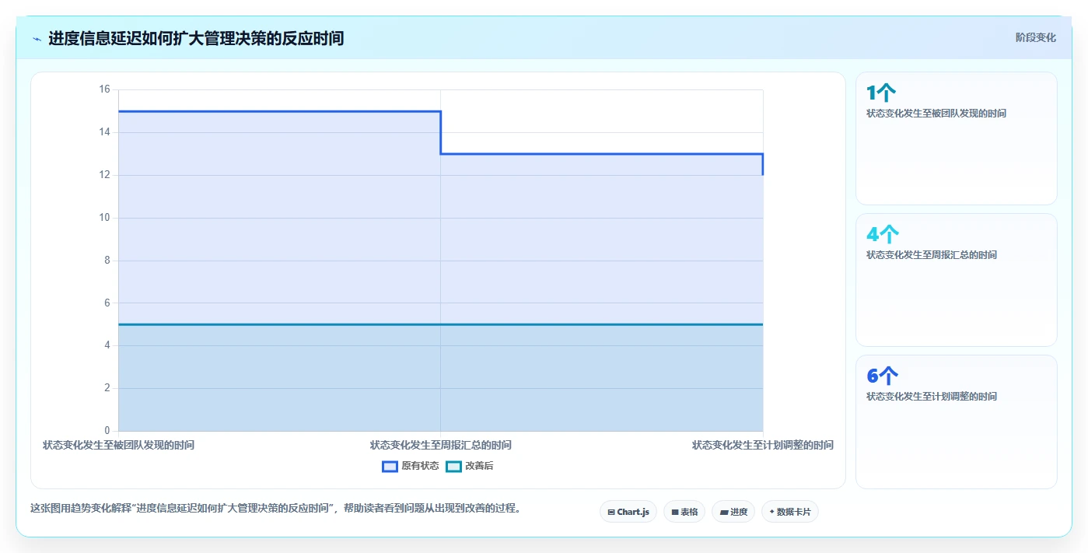This screenshot has width=1088, height=553.
Task: Click the blue step line at value 13
Action: (x=602, y=154)
